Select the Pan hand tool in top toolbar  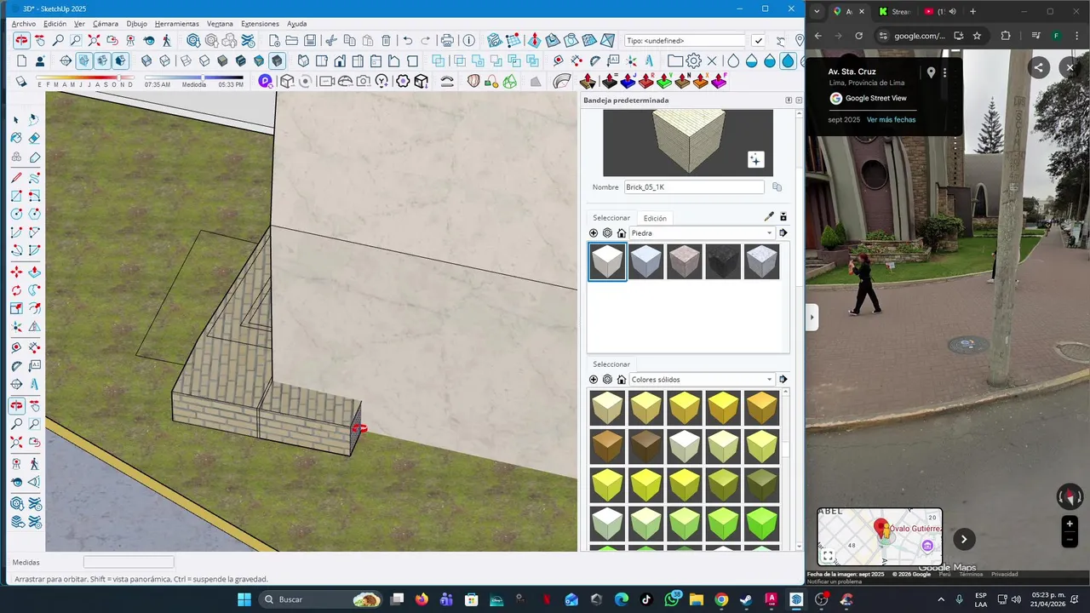point(40,40)
